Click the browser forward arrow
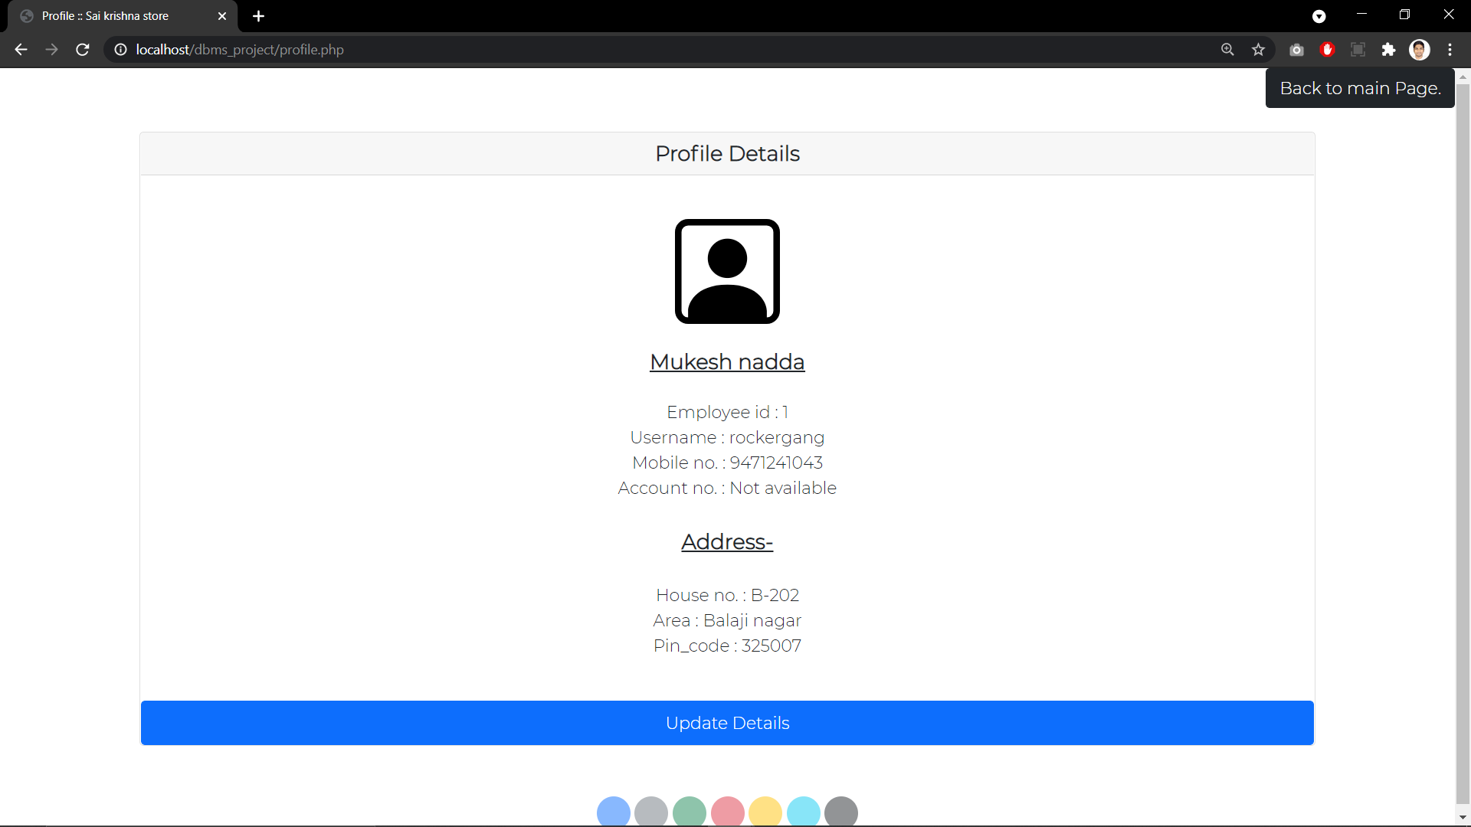The height and width of the screenshot is (827, 1471). 51,50
